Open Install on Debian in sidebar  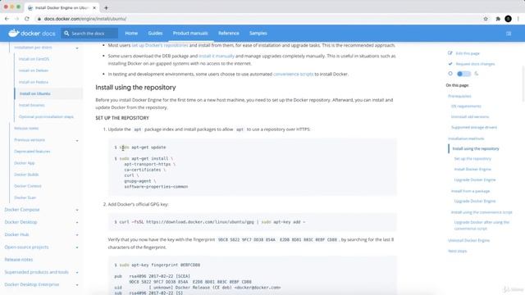click(x=34, y=70)
